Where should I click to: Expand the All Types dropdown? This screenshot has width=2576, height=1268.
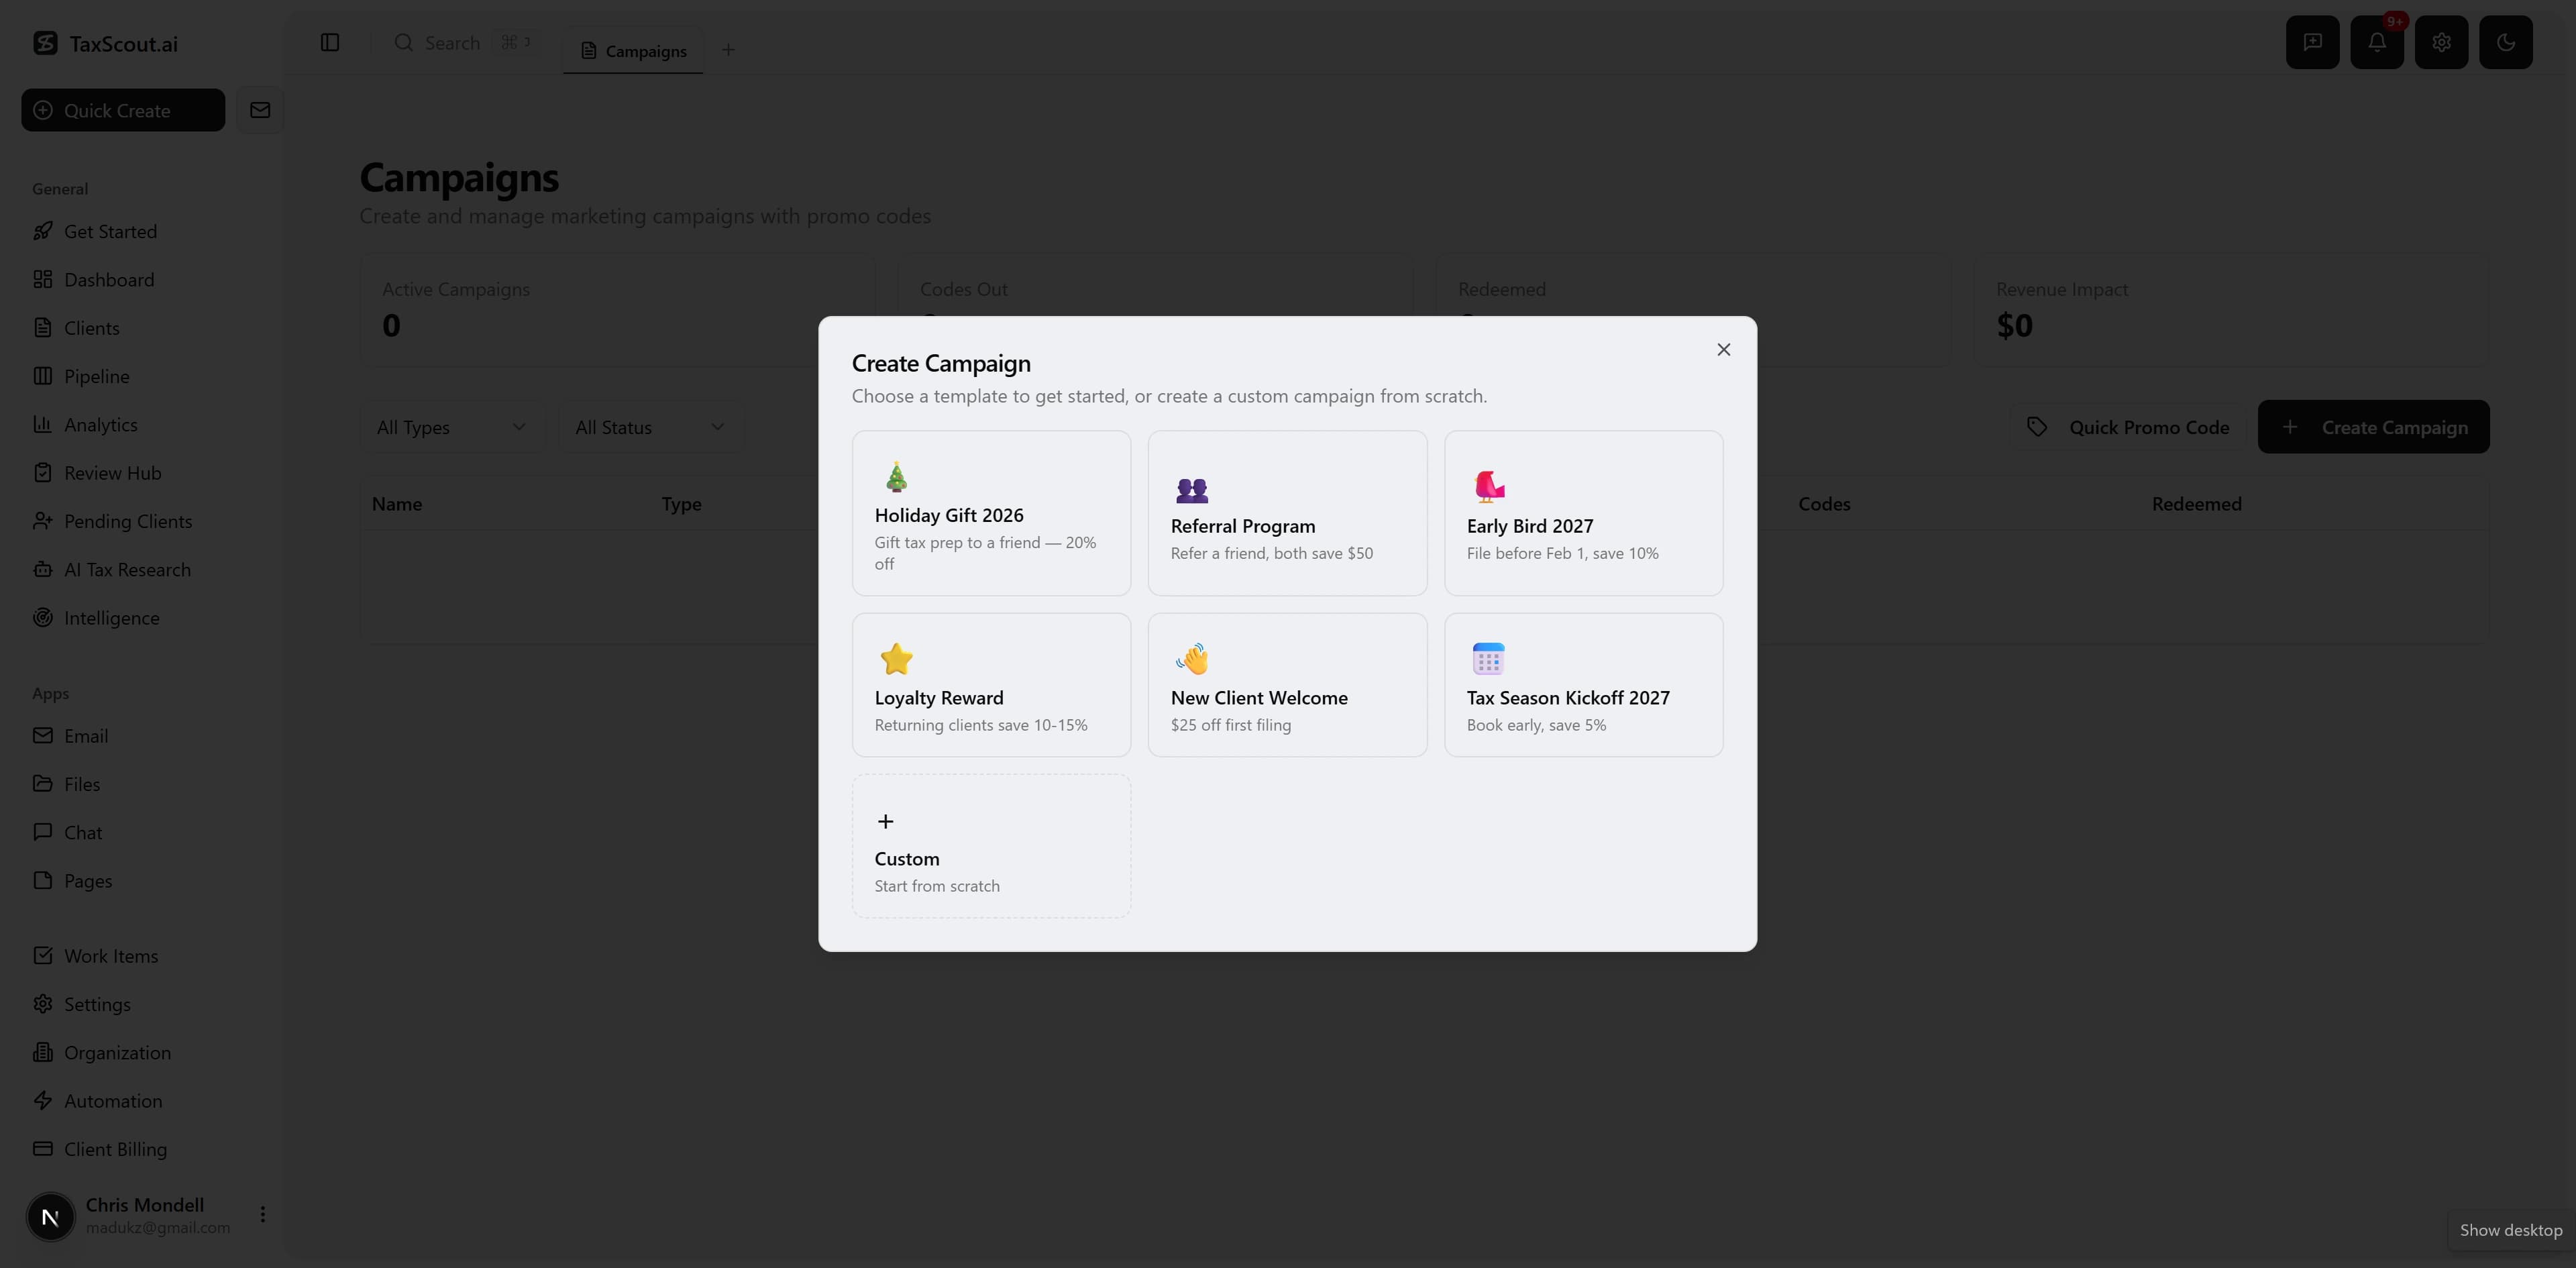[452, 427]
